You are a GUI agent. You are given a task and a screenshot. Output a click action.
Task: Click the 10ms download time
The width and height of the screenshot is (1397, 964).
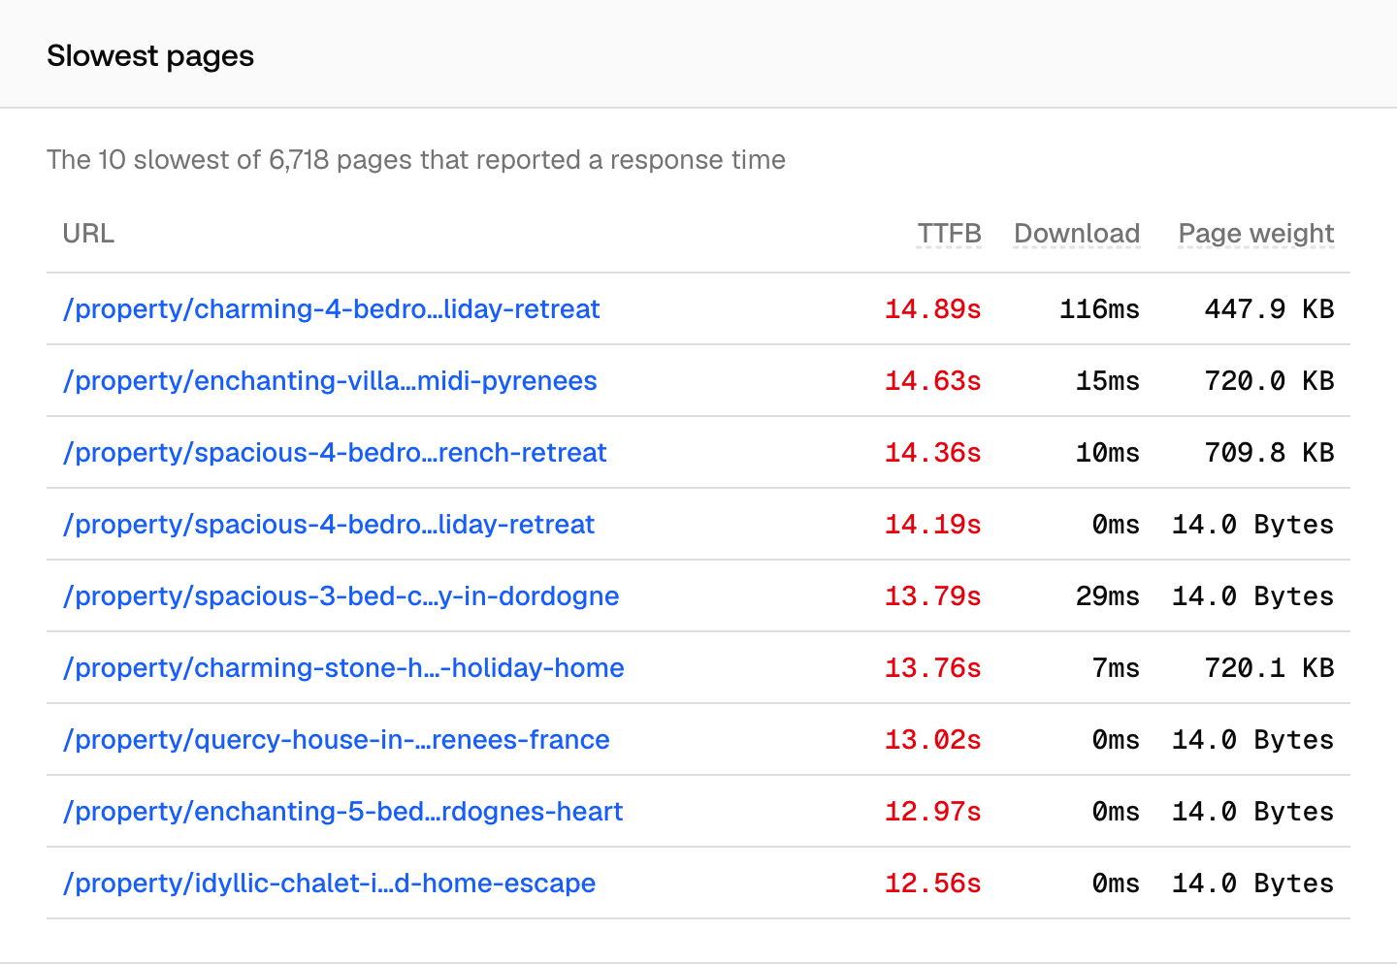(1107, 452)
